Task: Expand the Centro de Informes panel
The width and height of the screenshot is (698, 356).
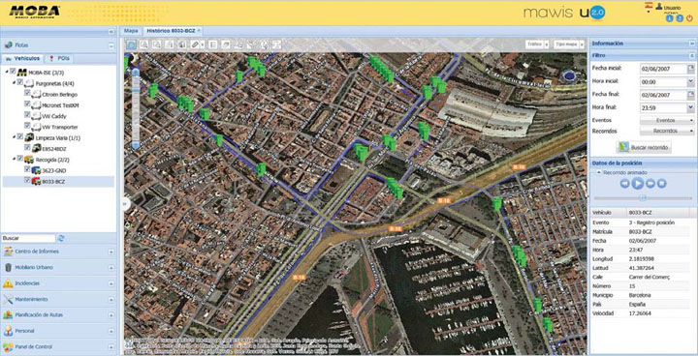Action: [58, 252]
